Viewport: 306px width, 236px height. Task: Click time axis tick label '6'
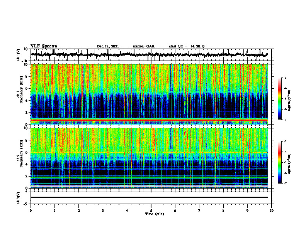pyautogui.click(x=175, y=211)
